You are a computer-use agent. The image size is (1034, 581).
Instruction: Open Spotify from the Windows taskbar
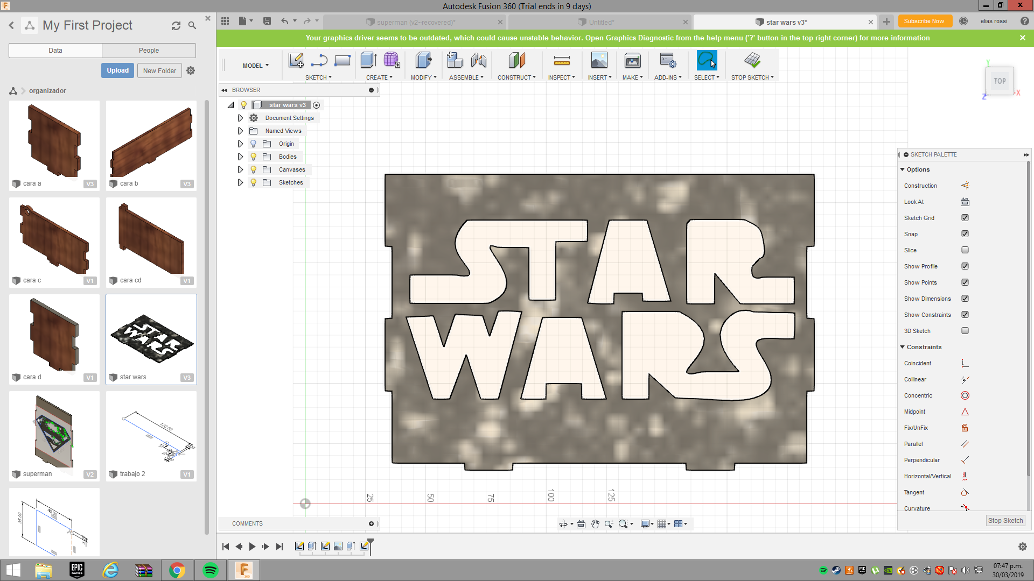(210, 570)
